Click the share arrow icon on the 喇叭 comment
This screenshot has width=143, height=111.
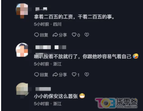[x=55, y=74]
